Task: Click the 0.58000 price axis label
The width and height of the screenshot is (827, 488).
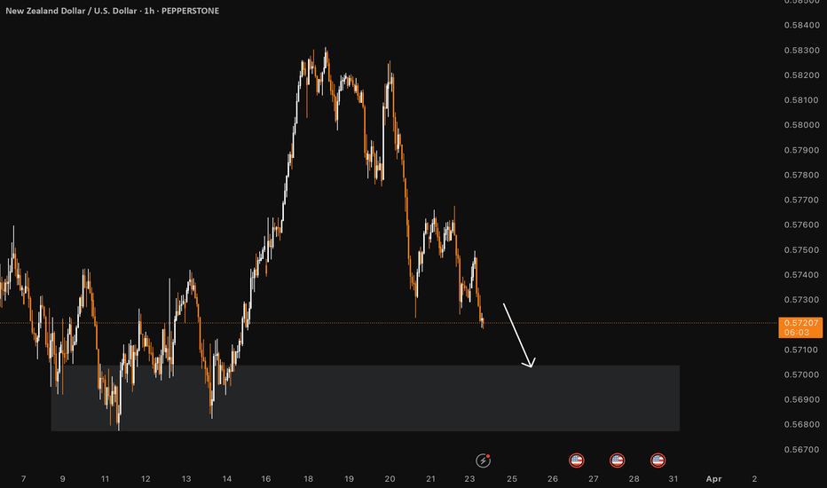Action: (x=801, y=125)
